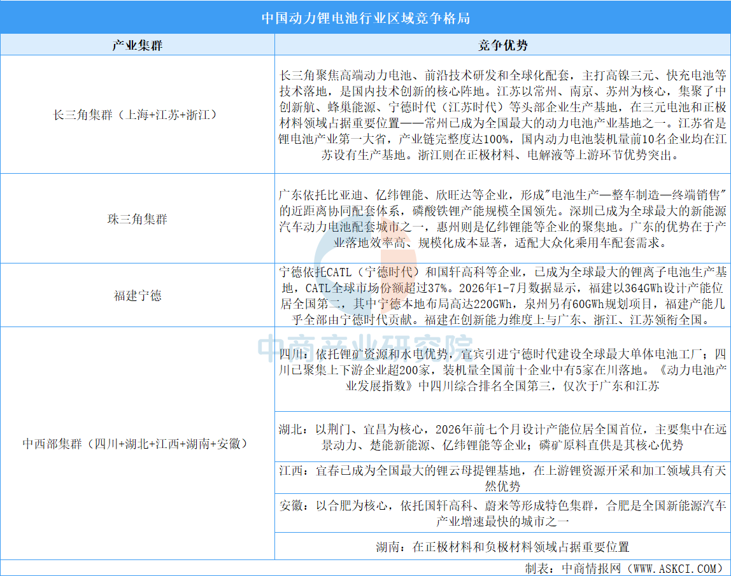Select the 湖南：在正极材料 line

502,547
